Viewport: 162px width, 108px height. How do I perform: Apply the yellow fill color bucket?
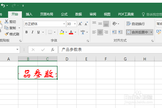62,32
